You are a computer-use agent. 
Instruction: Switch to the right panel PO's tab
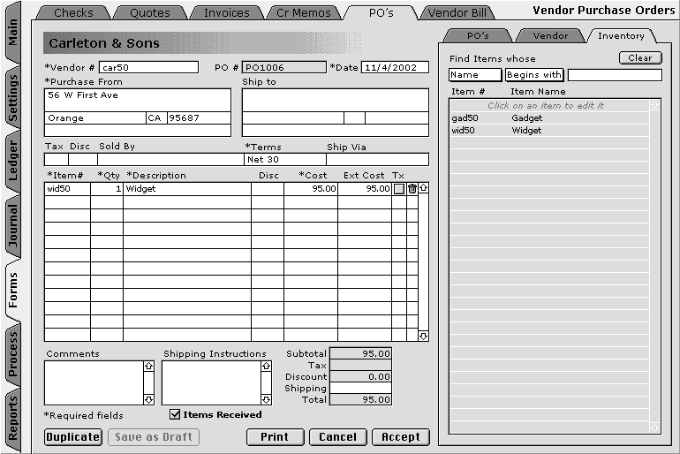[478, 36]
